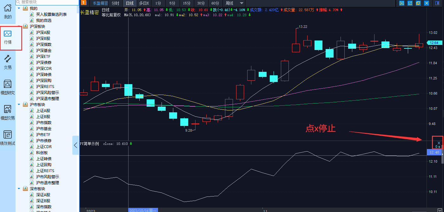Collapse the left panel with the arrow handle
Image resolution: width=444 pixels, height=212 pixels.
pyautogui.click(x=76, y=145)
